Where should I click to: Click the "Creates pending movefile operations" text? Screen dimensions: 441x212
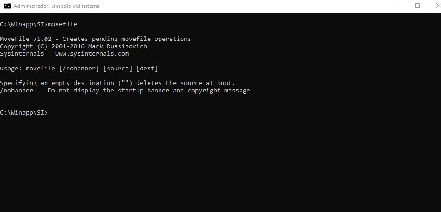coord(127,39)
